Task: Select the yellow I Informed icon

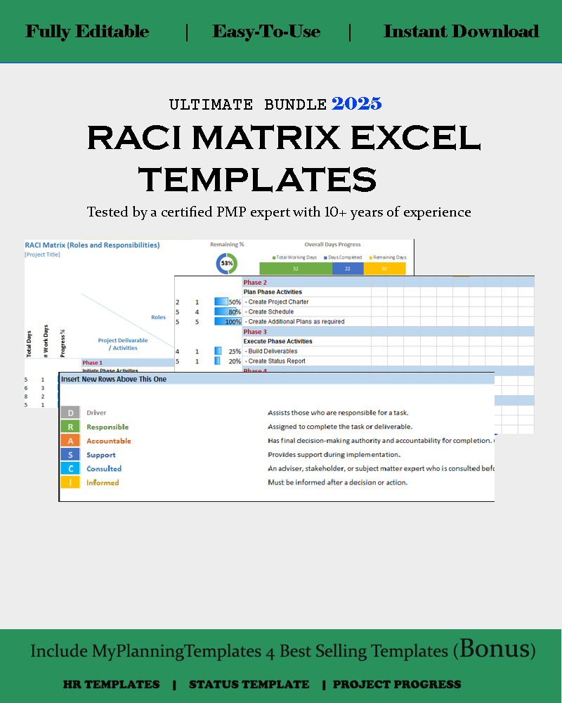Action: click(x=70, y=482)
